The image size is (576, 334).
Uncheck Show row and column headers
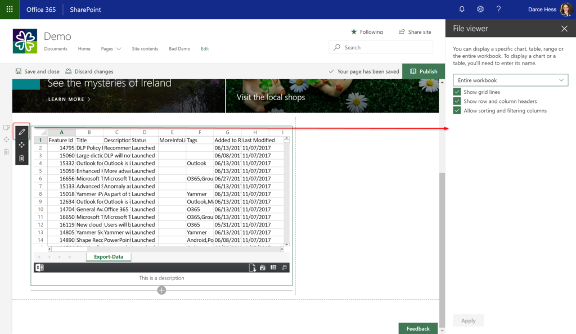457,101
